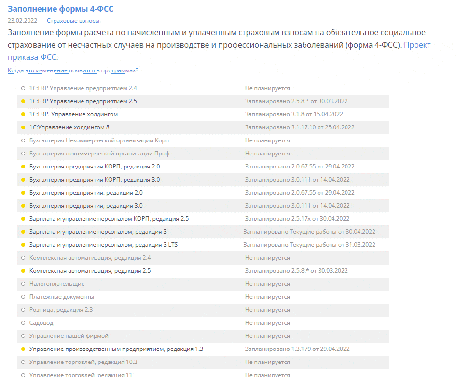Viewport: 457px width, 377px height.
Task: Select 'Бухгалтерия предприятия, редакция 3.0' text
Action: click(86, 206)
